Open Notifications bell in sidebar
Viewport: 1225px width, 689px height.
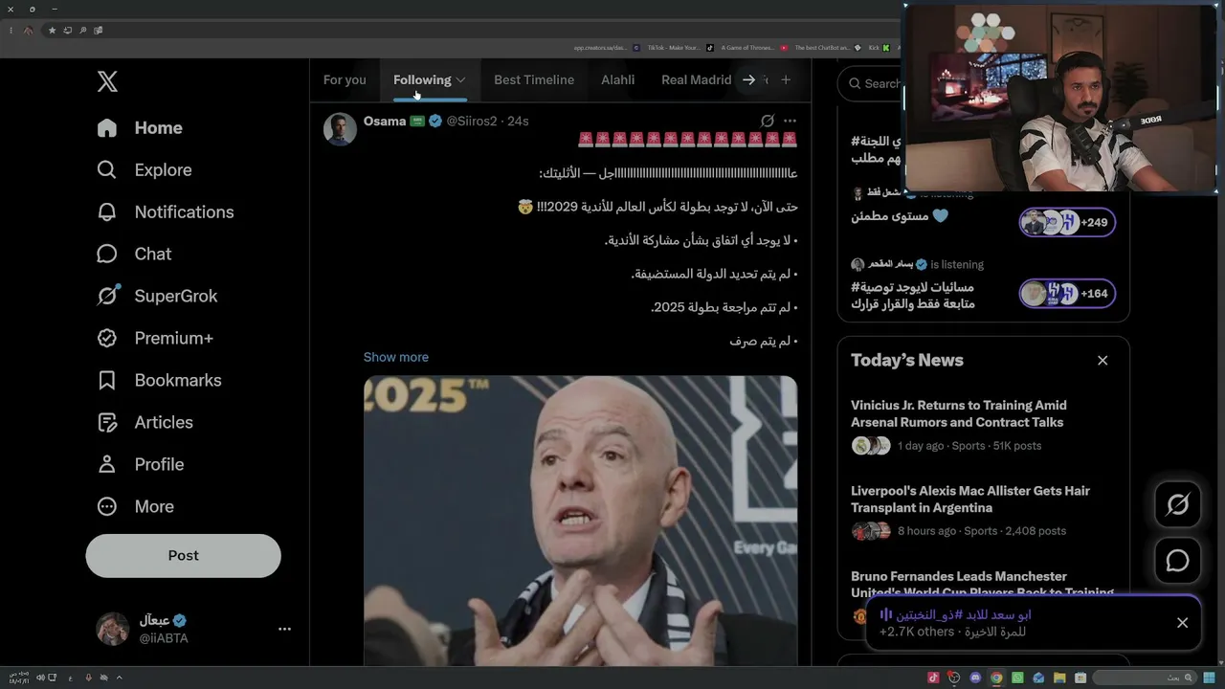[165, 211]
